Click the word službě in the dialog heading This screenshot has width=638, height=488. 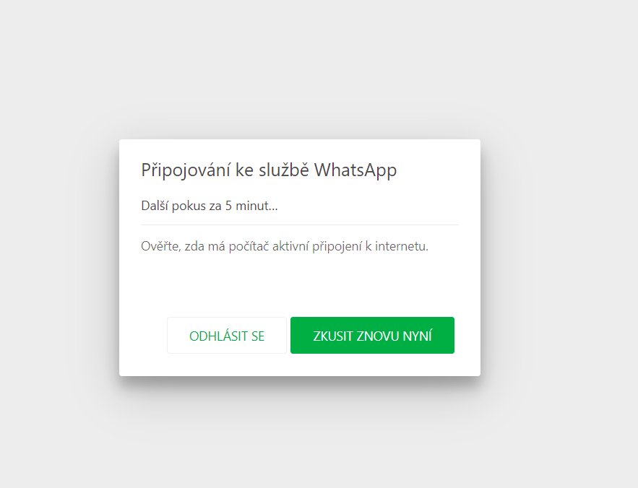[284, 170]
